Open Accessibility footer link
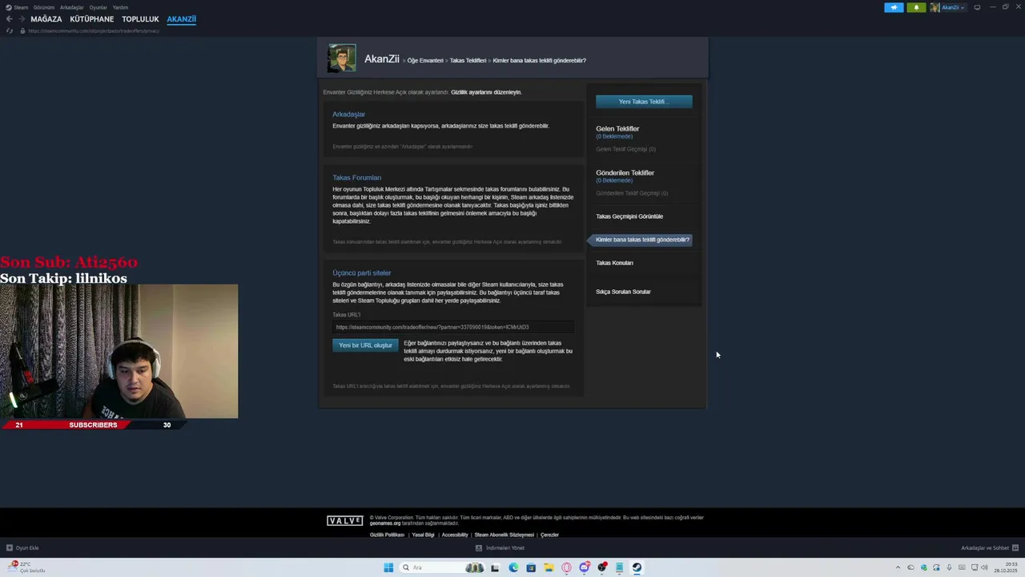Image resolution: width=1025 pixels, height=577 pixels. click(x=455, y=535)
